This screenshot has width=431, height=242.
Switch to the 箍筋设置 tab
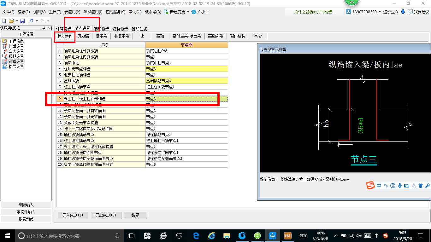(x=101, y=29)
